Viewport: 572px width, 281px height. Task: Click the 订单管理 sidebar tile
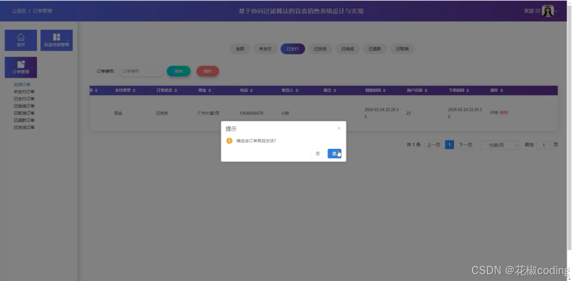pyautogui.click(x=21, y=67)
